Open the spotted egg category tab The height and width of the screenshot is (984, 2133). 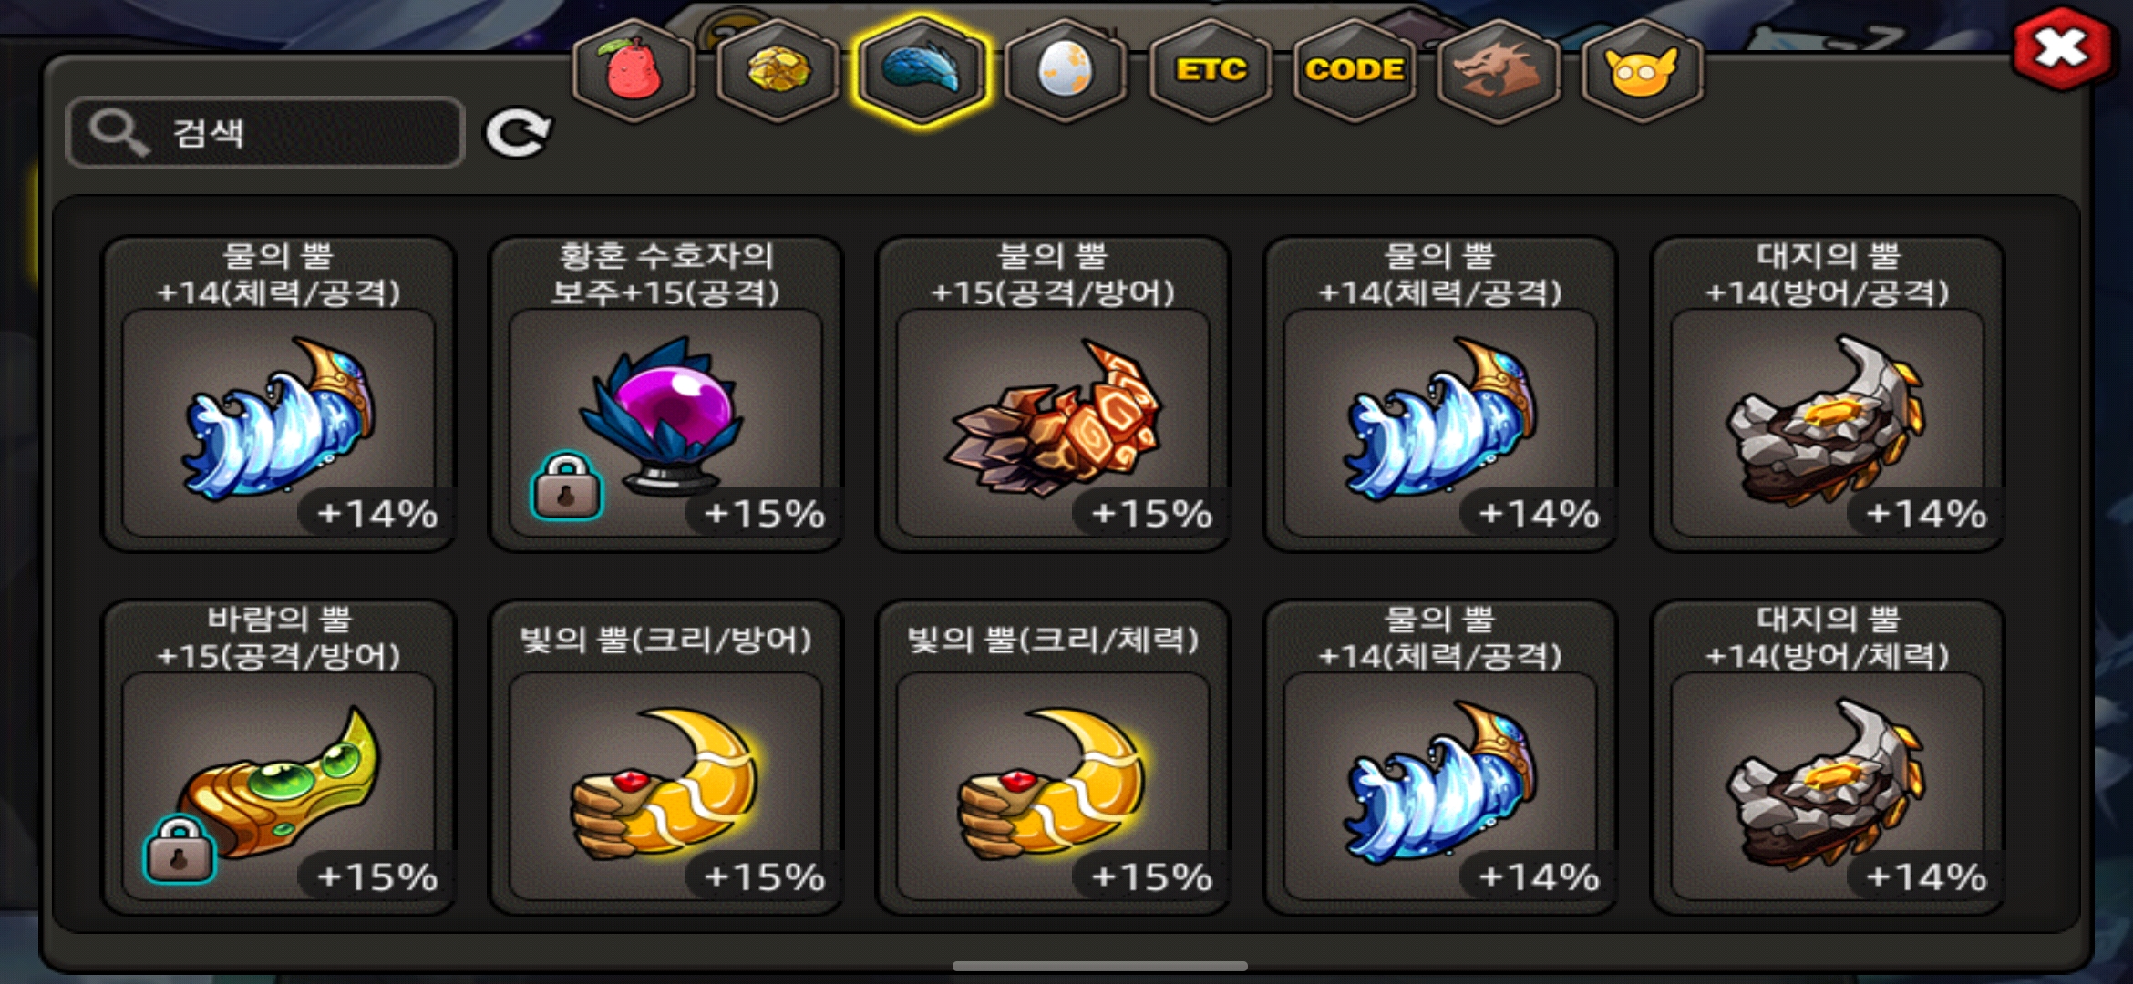click(x=1065, y=71)
